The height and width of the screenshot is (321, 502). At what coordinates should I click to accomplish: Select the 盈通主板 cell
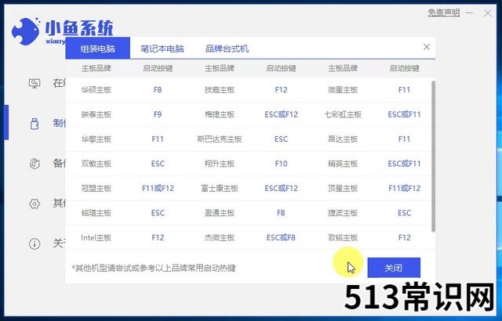(220, 213)
